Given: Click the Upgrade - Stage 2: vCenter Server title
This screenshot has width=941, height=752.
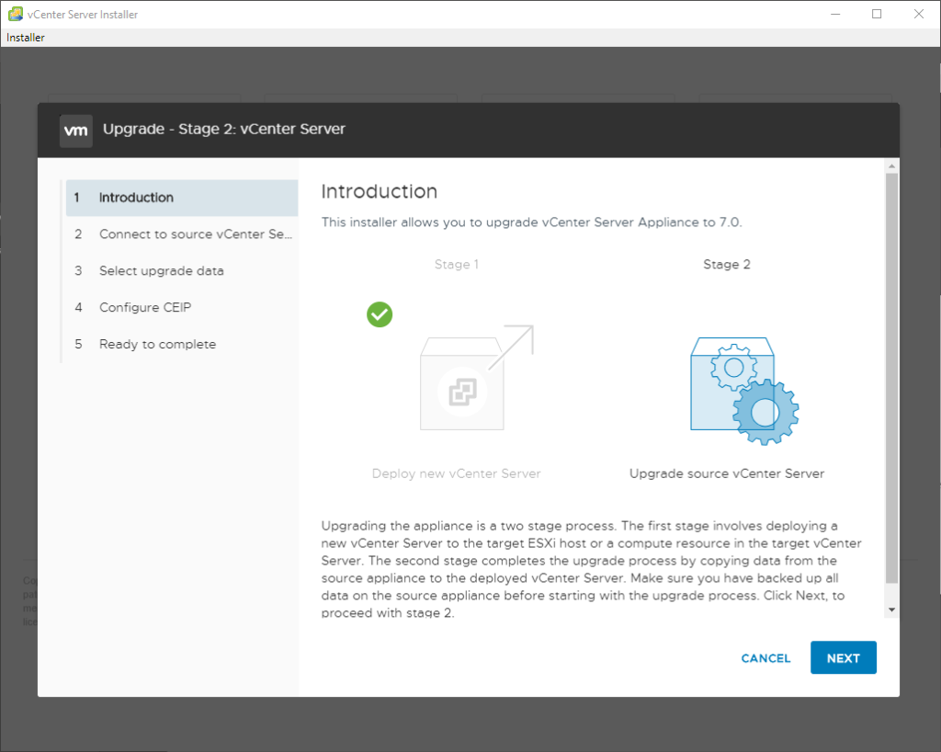Looking at the screenshot, I should [224, 129].
